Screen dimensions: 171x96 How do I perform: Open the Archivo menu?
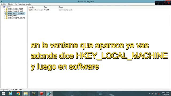tap(4, 4)
